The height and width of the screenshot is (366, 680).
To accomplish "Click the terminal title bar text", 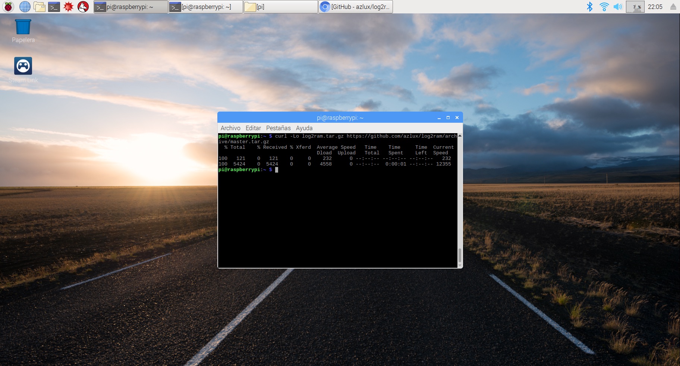I will tap(340, 118).
